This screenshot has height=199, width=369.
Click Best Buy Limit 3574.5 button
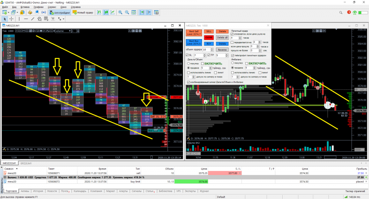194,42
